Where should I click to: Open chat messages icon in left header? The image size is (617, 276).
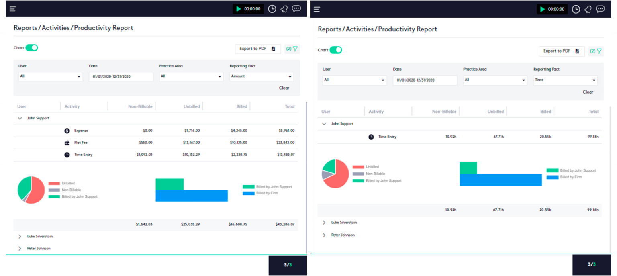(x=296, y=9)
